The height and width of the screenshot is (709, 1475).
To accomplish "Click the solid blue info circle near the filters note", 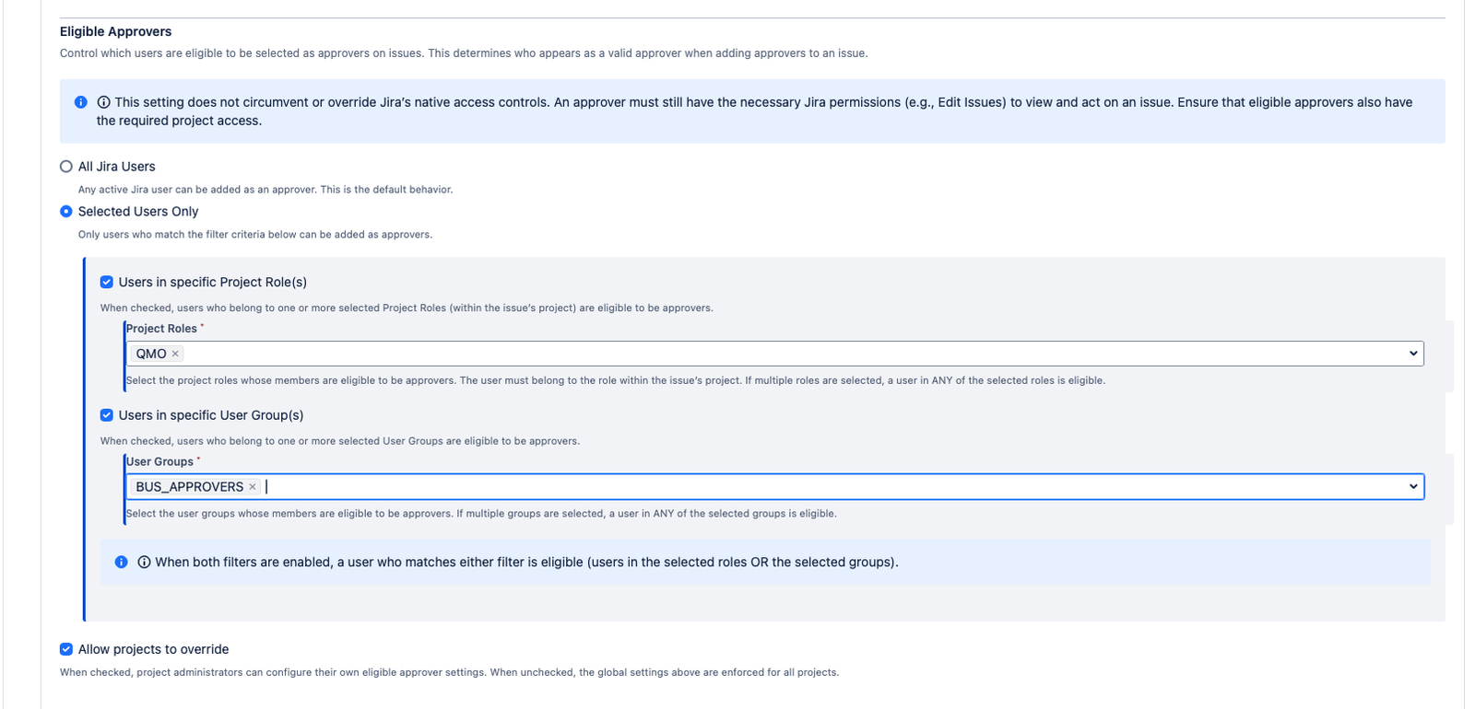I will pyautogui.click(x=121, y=562).
